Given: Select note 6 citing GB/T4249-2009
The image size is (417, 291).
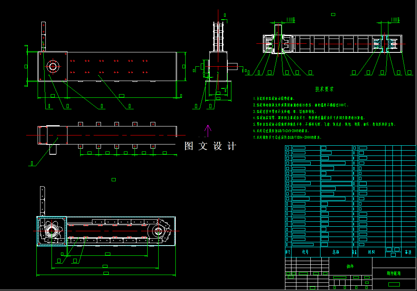Looking at the screenshot, I should [281, 131].
